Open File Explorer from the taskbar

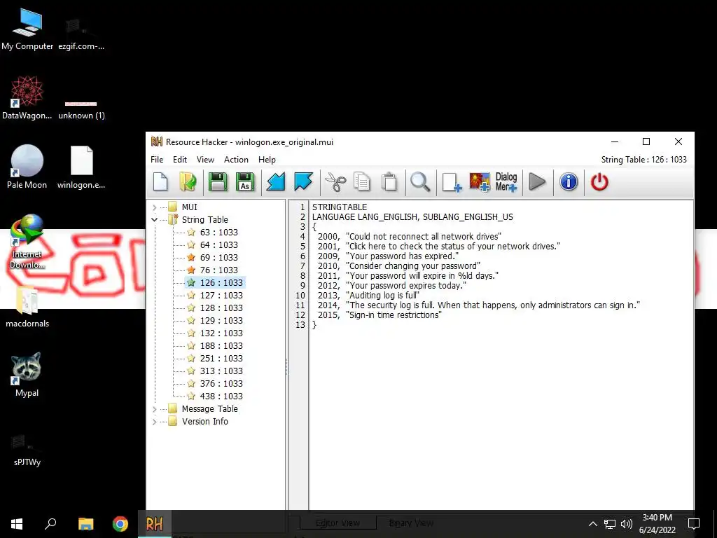coord(85,524)
